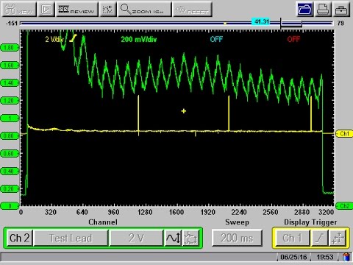Open the folder icon for saved data
Screen dimensions: 353x265
[304, 10]
